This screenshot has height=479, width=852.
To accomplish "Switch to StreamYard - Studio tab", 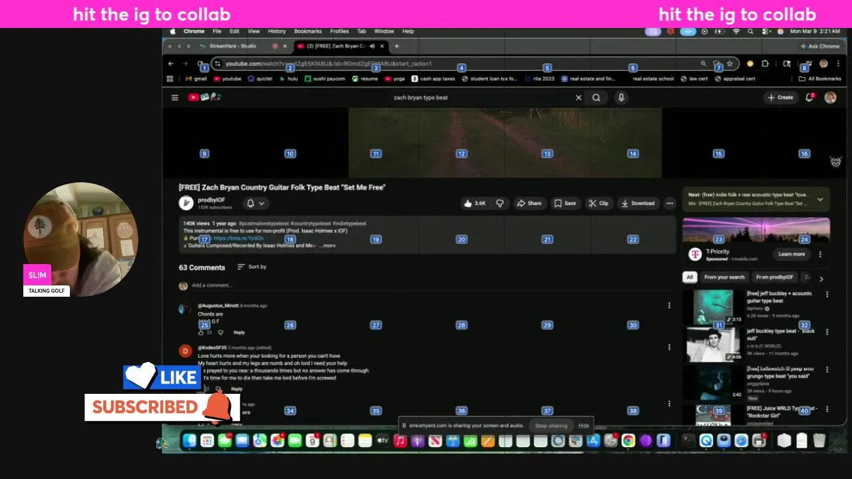I will click(x=232, y=46).
